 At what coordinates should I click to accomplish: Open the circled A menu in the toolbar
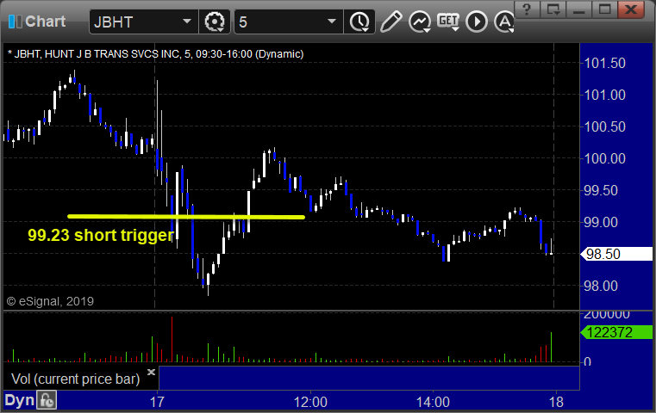[504, 22]
